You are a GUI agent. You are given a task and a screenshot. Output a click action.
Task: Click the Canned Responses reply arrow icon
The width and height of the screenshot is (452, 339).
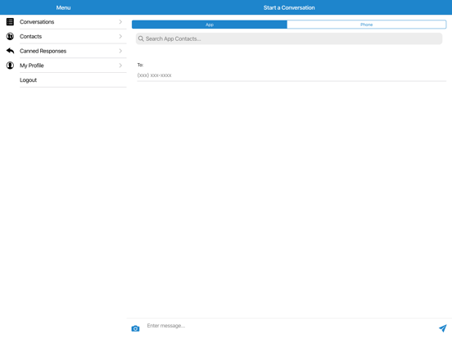coord(10,51)
